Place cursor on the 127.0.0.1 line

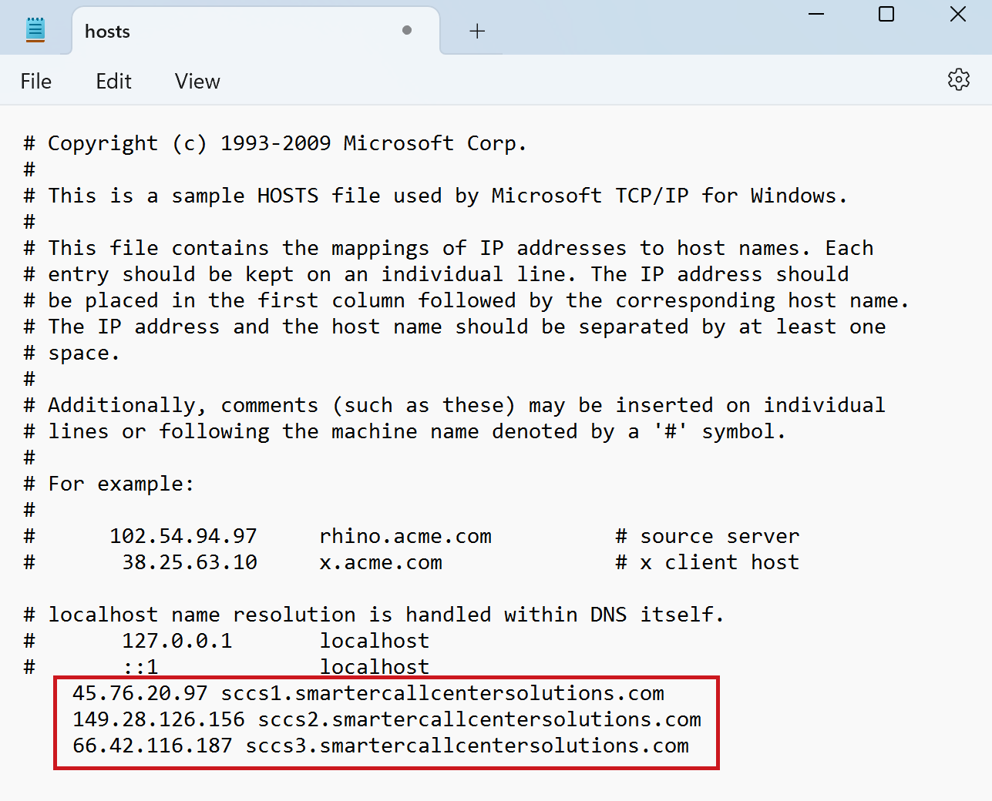click(x=177, y=641)
